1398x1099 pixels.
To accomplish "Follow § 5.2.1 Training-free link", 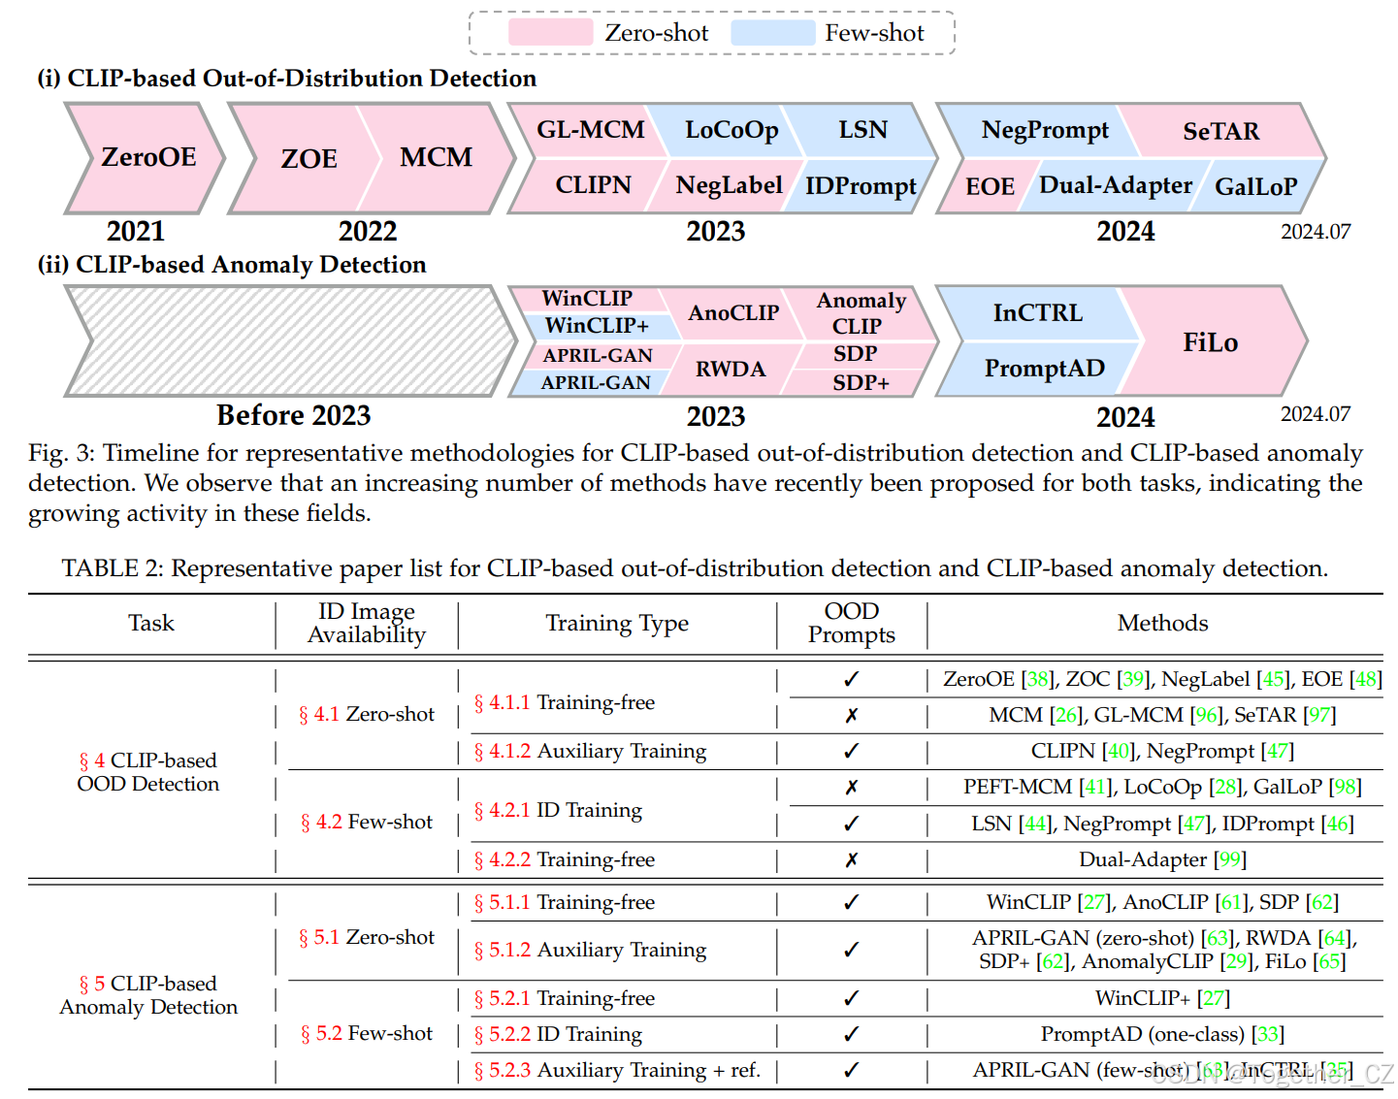I will (x=565, y=998).
